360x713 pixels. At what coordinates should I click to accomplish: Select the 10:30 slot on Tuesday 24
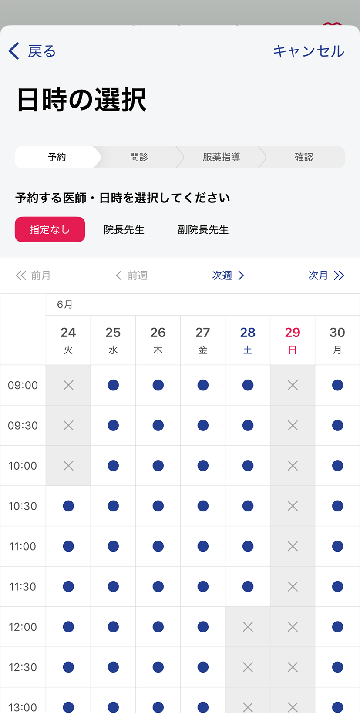[68, 506]
